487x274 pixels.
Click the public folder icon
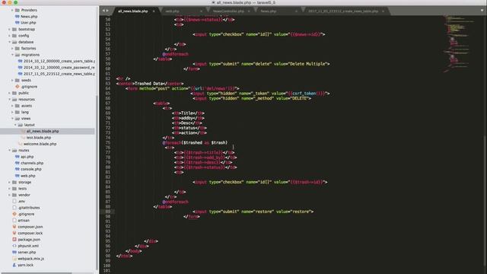click(x=14, y=93)
